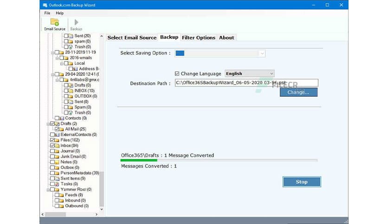Click the Drafts (2) folder icon

point(57,124)
